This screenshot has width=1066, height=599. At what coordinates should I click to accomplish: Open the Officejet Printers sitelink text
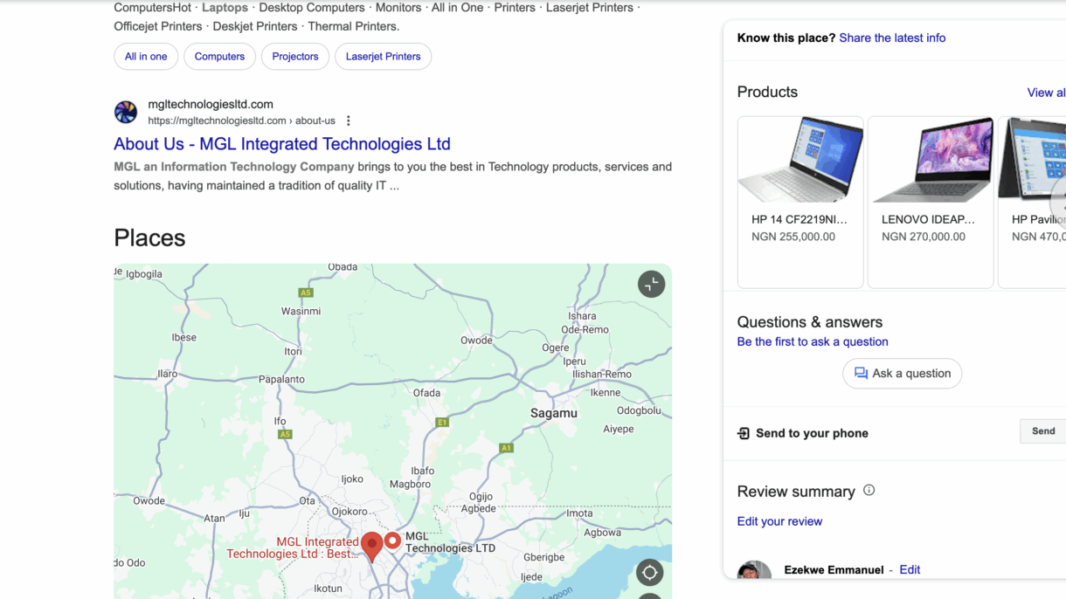point(158,26)
